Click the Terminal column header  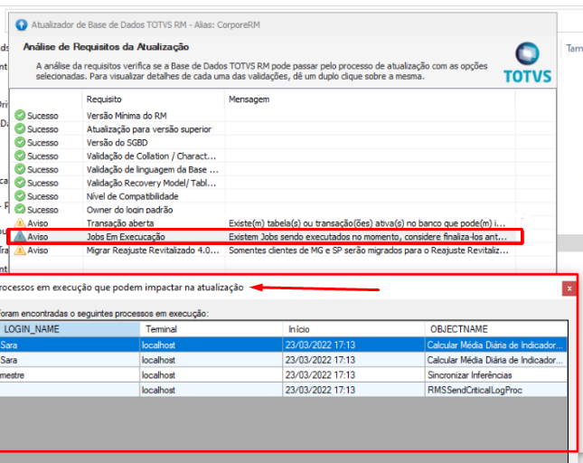pos(211,329)
